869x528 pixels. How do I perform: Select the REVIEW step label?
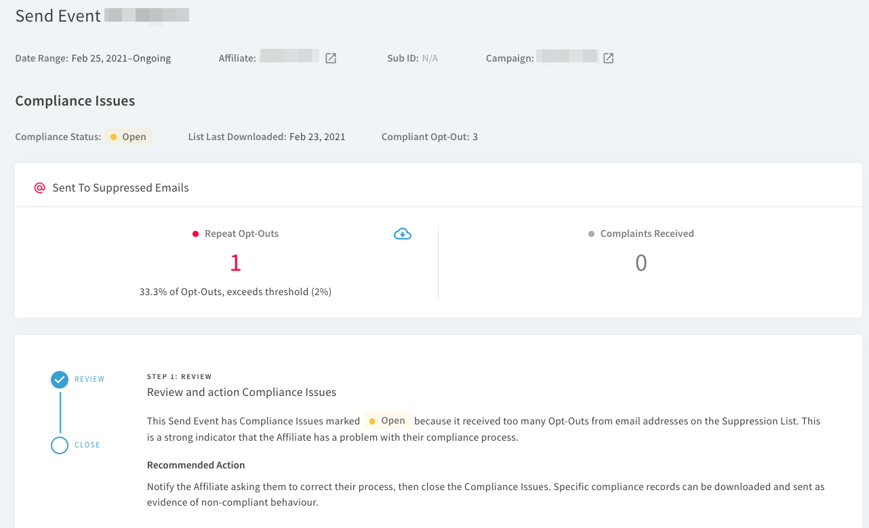[x=89, y=380]
